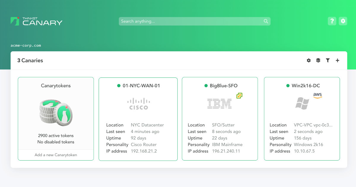Open global settings gear in header

343,21
